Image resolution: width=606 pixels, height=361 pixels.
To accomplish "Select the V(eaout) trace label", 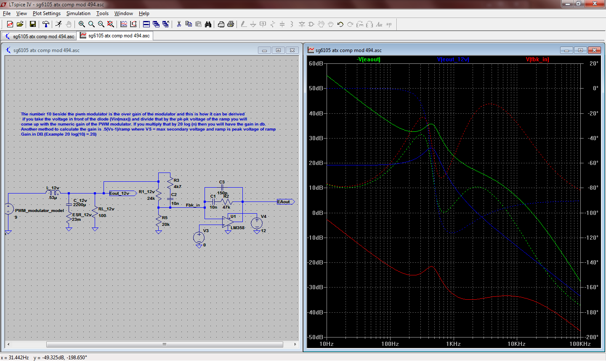I will 369,60.
